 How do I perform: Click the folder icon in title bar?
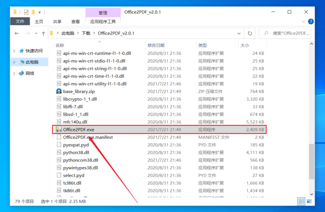point(15,12)
